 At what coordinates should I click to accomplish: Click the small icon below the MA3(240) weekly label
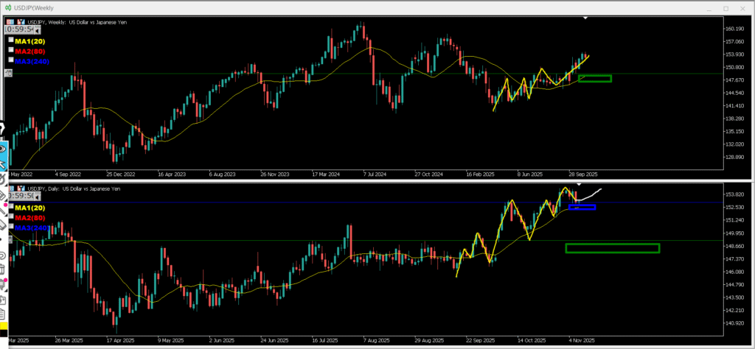point(8,72)
